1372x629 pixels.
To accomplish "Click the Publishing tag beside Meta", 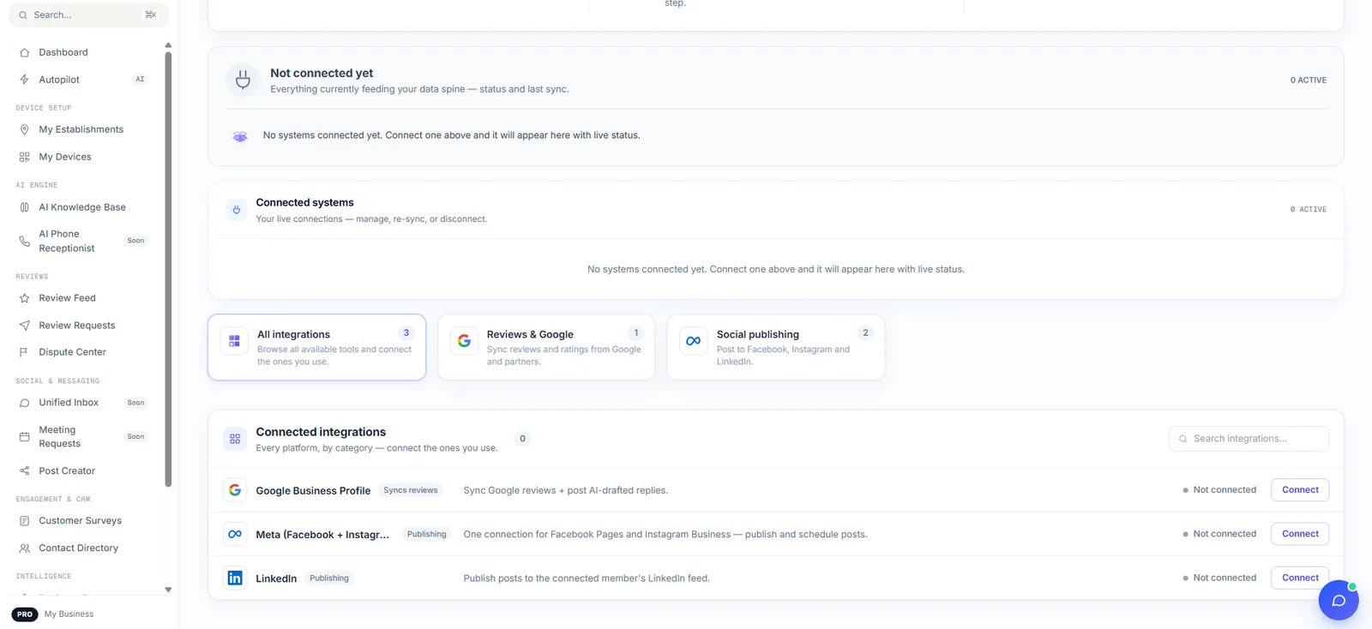I will click(427, 534).
